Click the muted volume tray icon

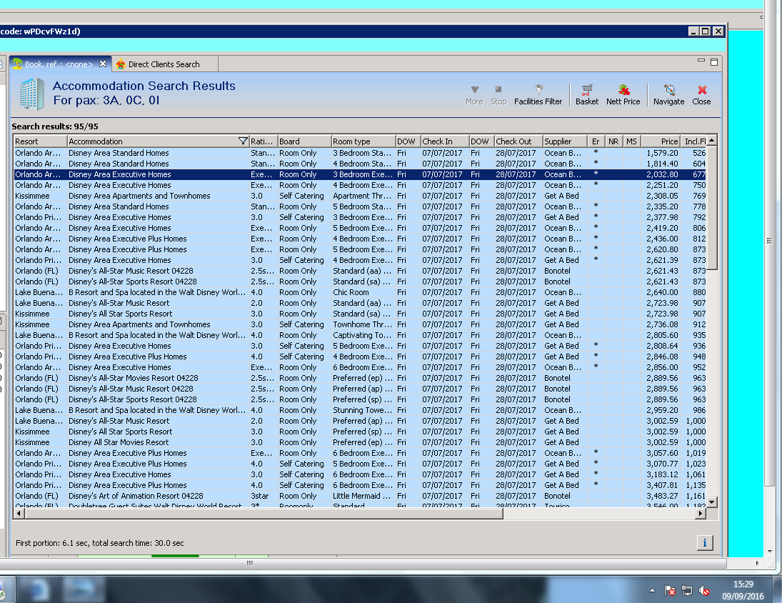(x=703, y=591)
